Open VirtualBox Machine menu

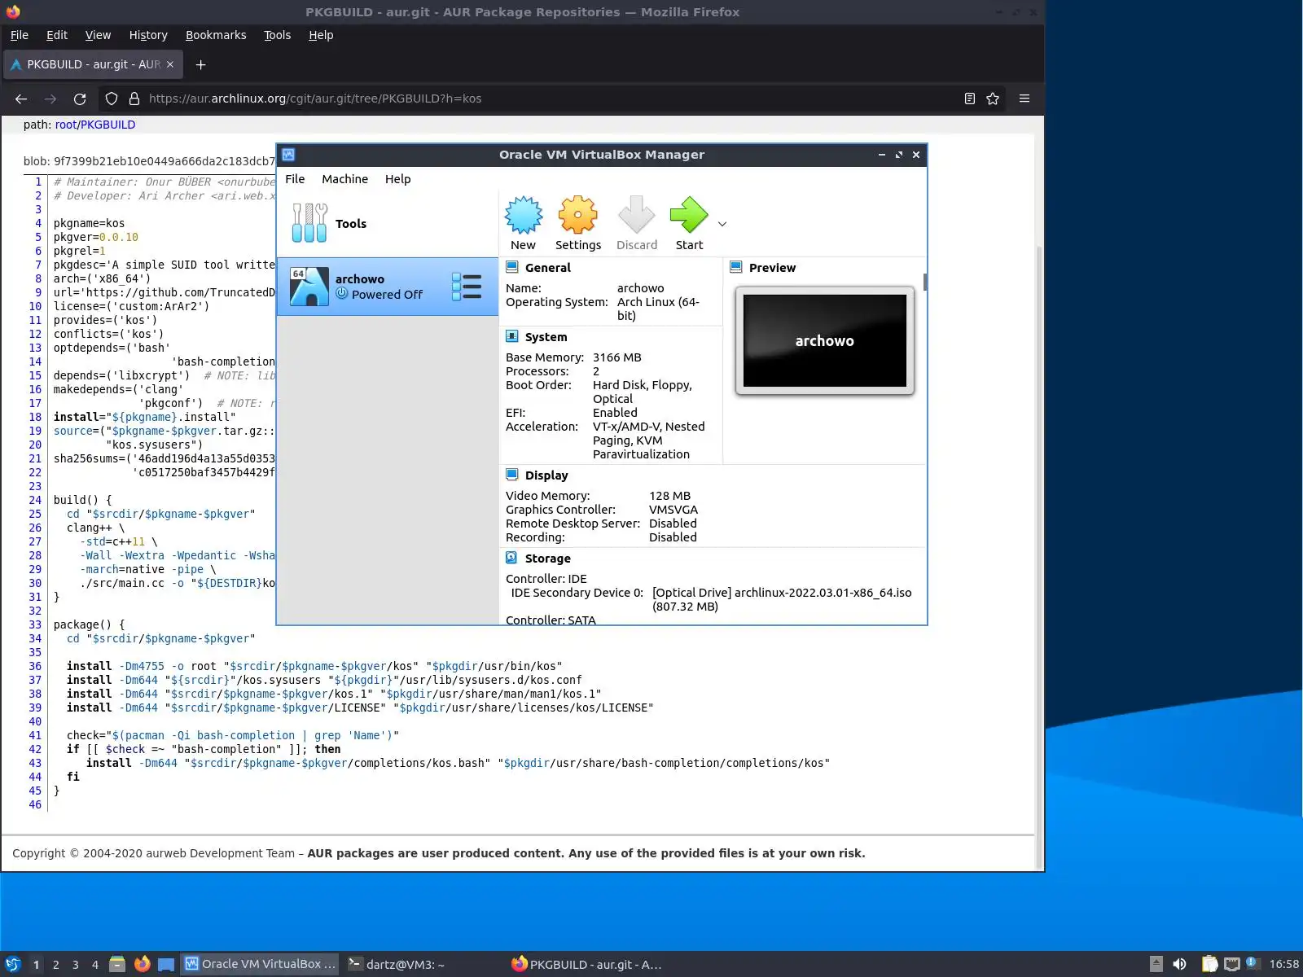[344, 179]
